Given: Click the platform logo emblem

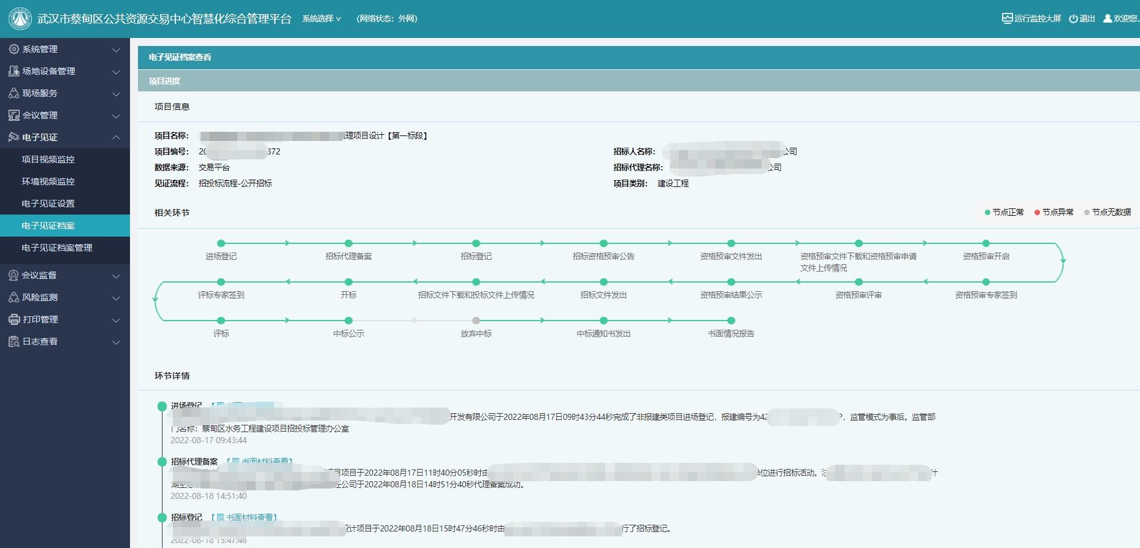Looking at the screenshot, I should (20, 18).
